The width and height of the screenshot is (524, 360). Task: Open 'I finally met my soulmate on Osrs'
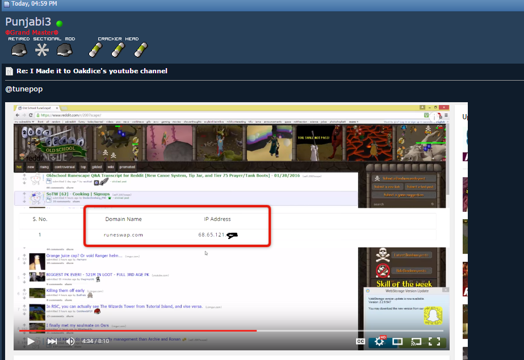point(78,325)
